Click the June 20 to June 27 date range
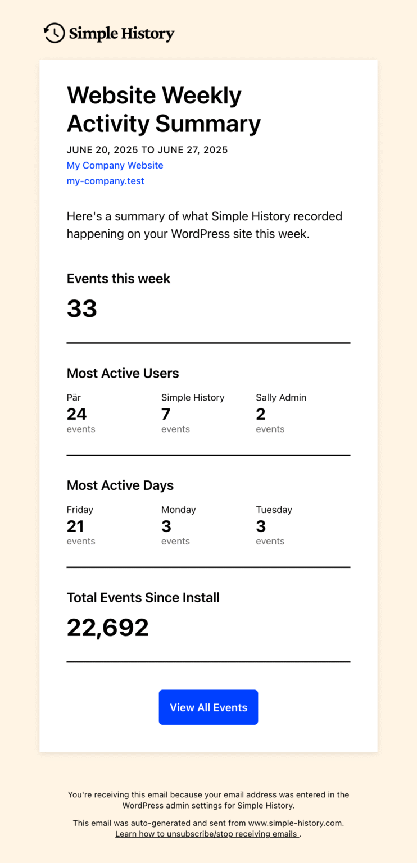 click(x=147, y=150)
